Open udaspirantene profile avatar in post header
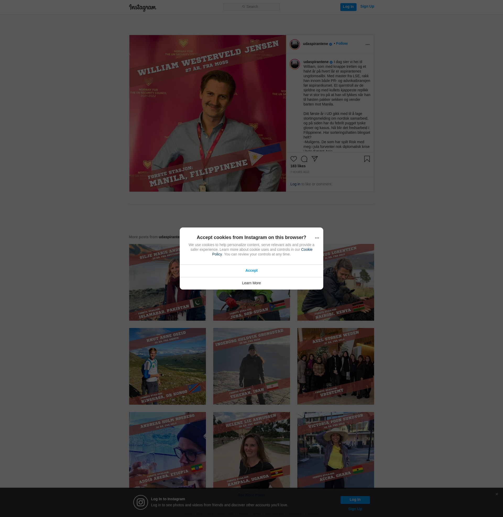This screenshot has height=517, width=503. pos(294,44)
